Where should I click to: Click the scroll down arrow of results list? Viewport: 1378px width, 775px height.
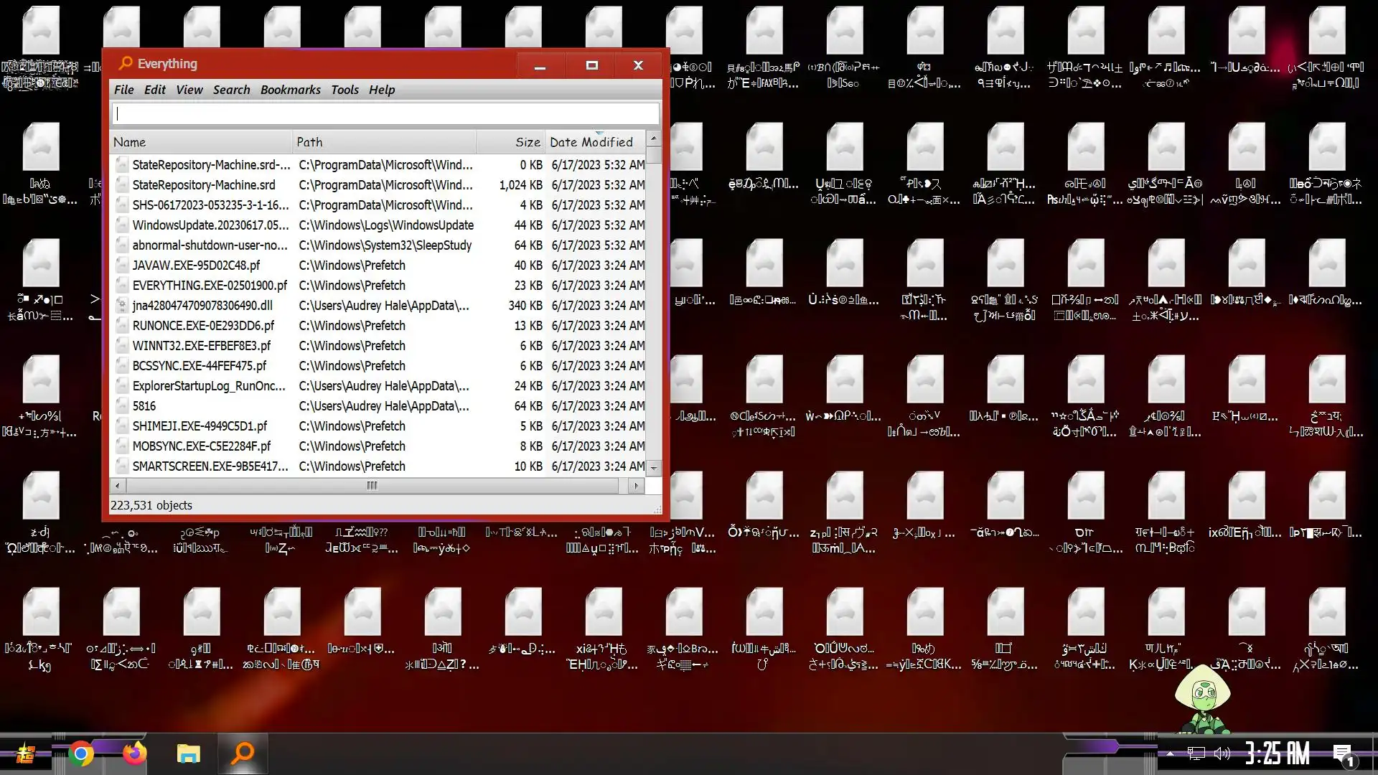pyautogui.click(x=653, y=468)
